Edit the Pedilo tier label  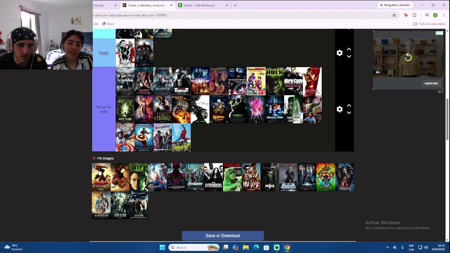[104, 53]
